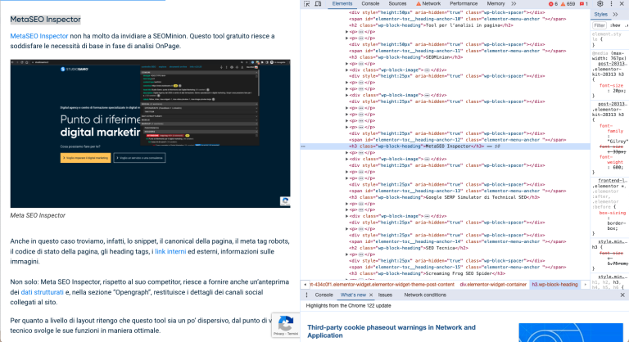Toggle the :hov element state button
The image size is (629, 342).
[613, 25]
